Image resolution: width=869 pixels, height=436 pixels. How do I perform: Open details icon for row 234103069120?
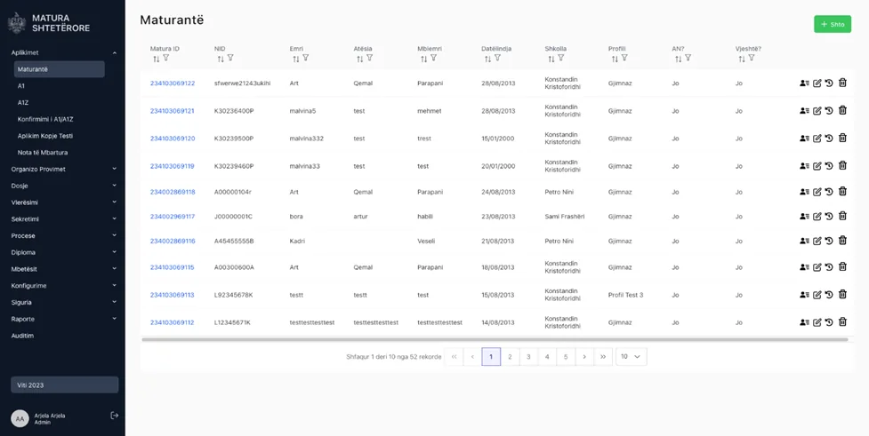pyautogui.click(x=804, y=139)
